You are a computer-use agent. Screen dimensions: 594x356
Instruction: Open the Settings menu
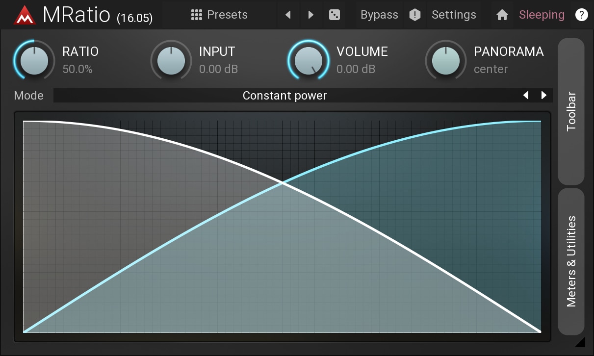tap(454, 15)
